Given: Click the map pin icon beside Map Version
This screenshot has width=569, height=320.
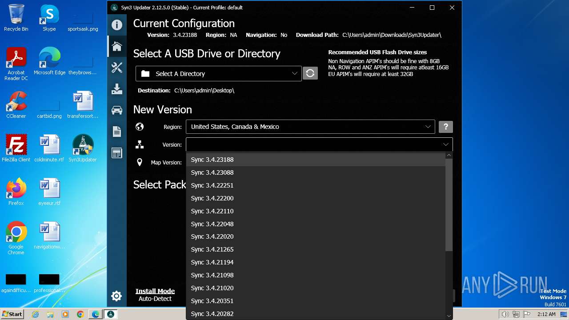Looking at the screenshot, I should [140, 162].
